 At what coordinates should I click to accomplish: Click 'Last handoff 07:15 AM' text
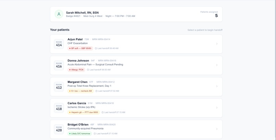point(115,112)
